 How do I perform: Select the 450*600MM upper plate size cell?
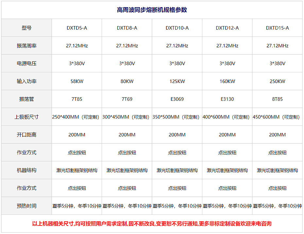[x=277, y=117]
